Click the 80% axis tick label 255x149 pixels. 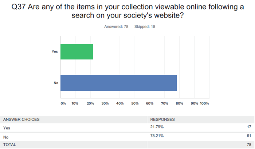(x=179, y=103)
